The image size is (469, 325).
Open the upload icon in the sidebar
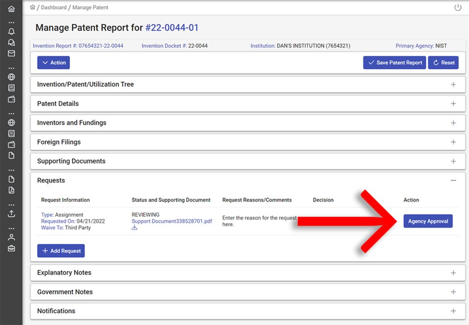point(12,213)
